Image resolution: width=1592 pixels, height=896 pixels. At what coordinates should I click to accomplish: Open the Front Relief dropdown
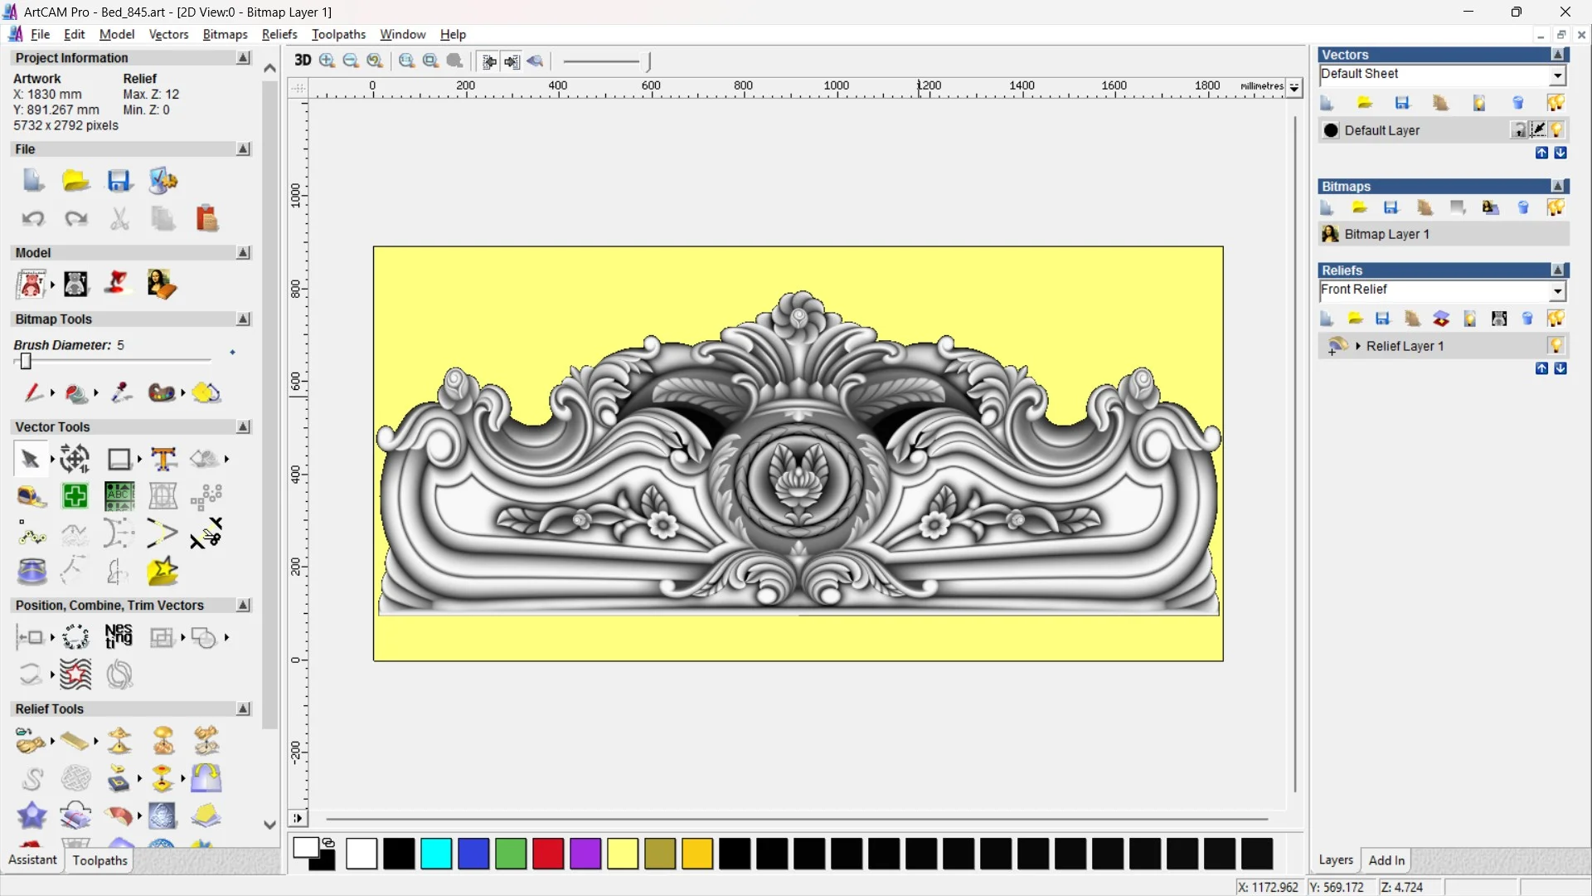coord(1557,290)
